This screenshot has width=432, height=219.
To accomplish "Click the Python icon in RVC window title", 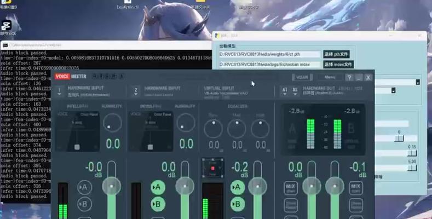I will [x=217, y=36].
